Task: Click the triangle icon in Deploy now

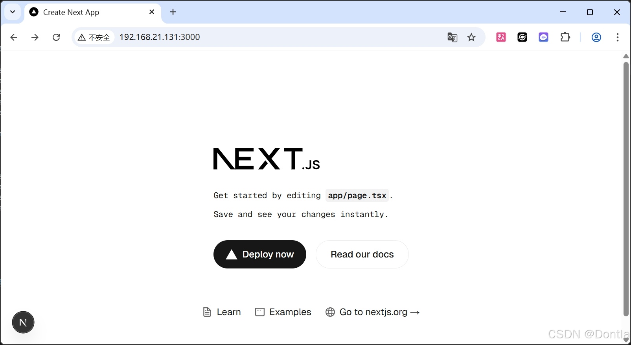Action: (x=232, y=255)
